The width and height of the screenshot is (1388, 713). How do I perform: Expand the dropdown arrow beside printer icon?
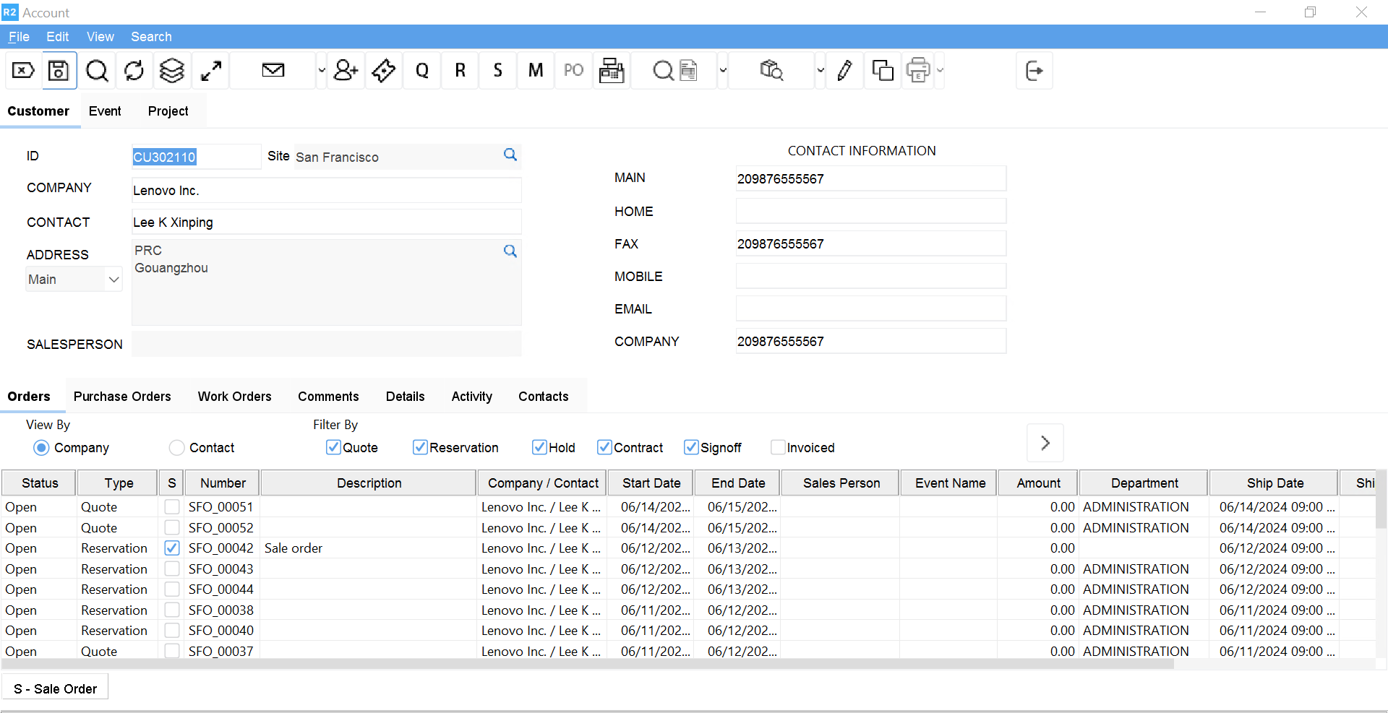pyautogui.click(x=940, y=71)
